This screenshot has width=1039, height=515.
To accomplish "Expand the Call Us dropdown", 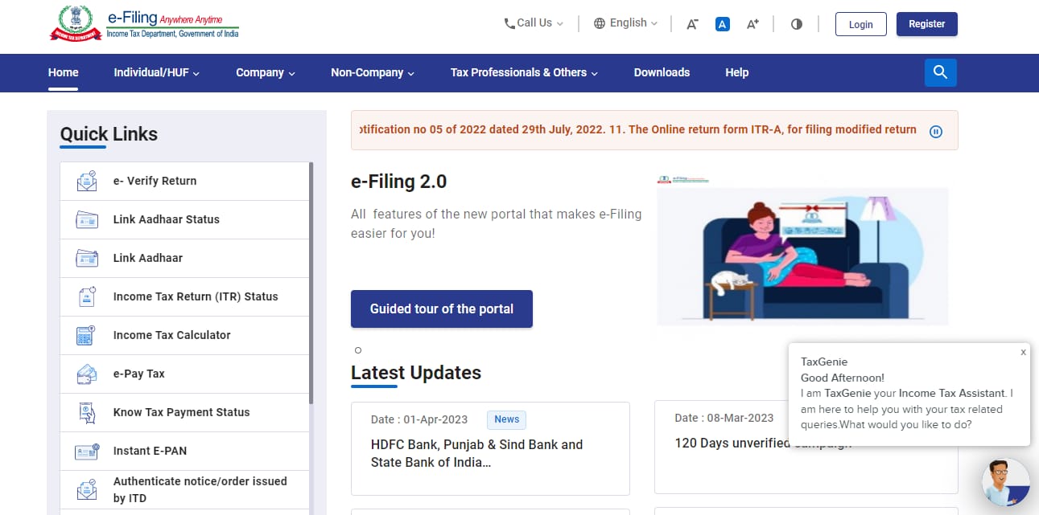I will tap(533, 22).
